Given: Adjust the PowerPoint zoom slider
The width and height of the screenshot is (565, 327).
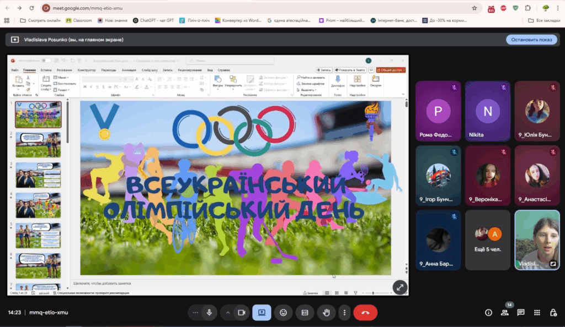Looking at the screenshot, I should (x=374, y=293).
